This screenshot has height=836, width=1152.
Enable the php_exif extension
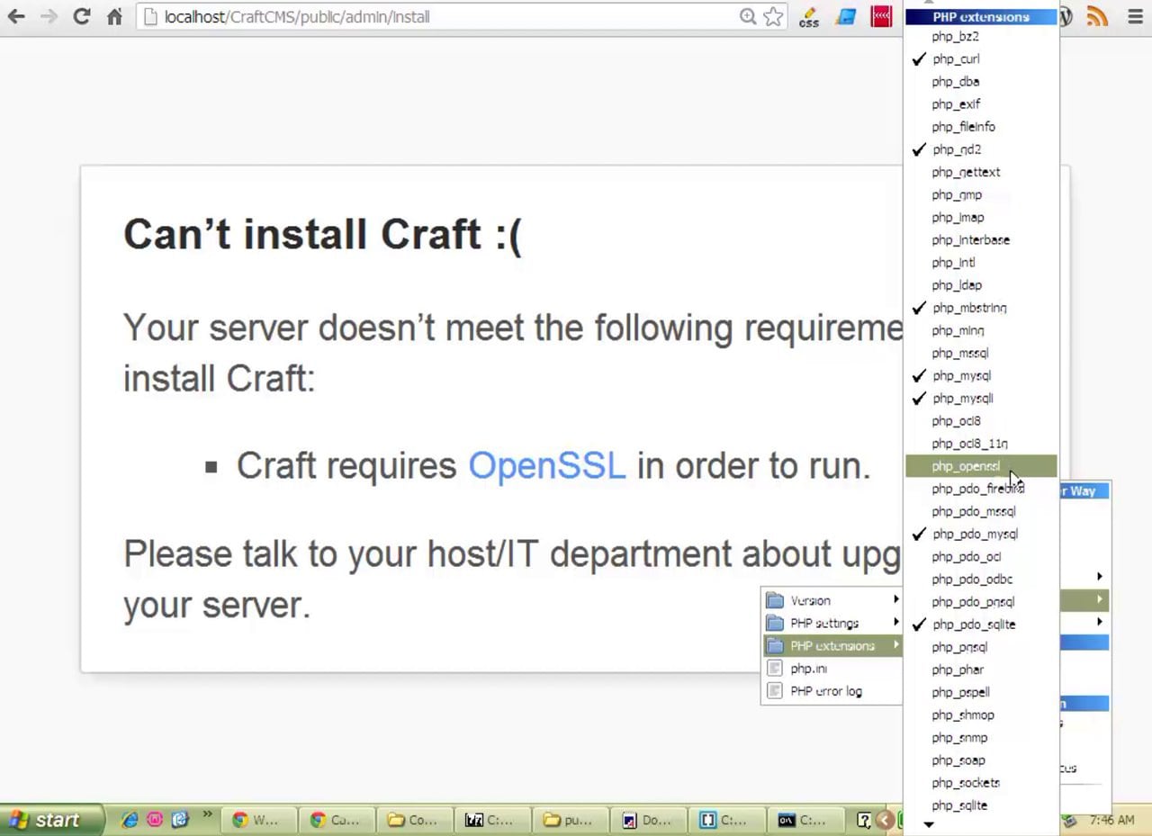pyautogui.click(x=981, y=103)
